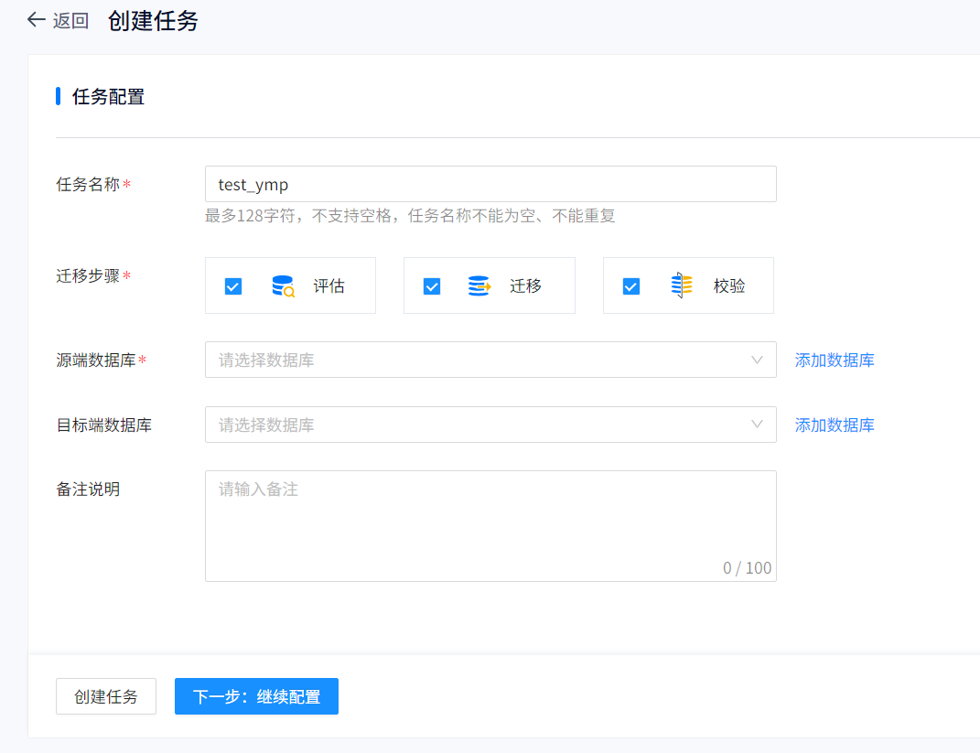Click the 校验 compare icon
980x753 pixels.
pos(682,285)
